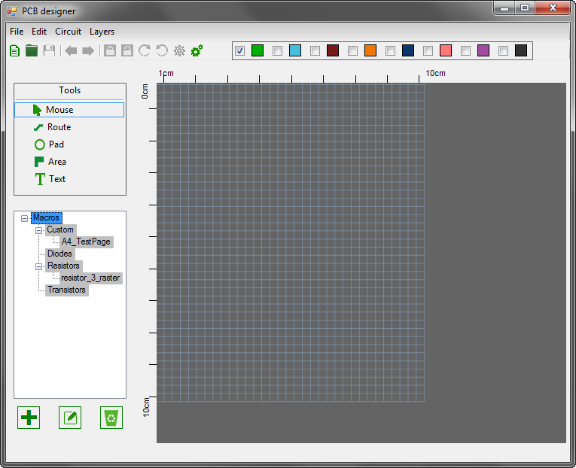Save using the floppy disk icon
The width and height of the screenshot is (576, 468).
click(x=49, y=50)
